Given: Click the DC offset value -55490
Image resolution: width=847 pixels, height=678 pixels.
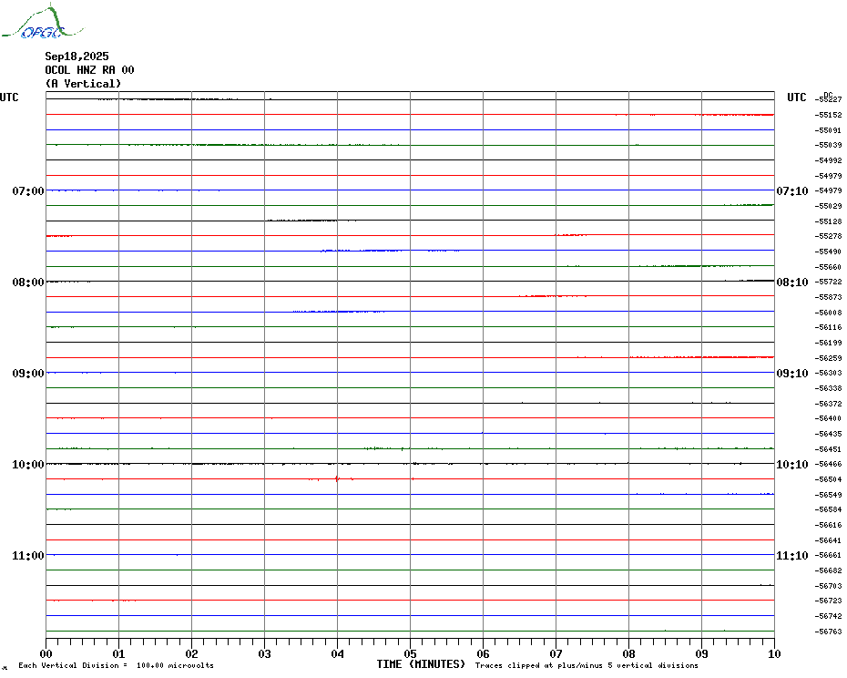Looking at the screenshot, I should (829, 252).
